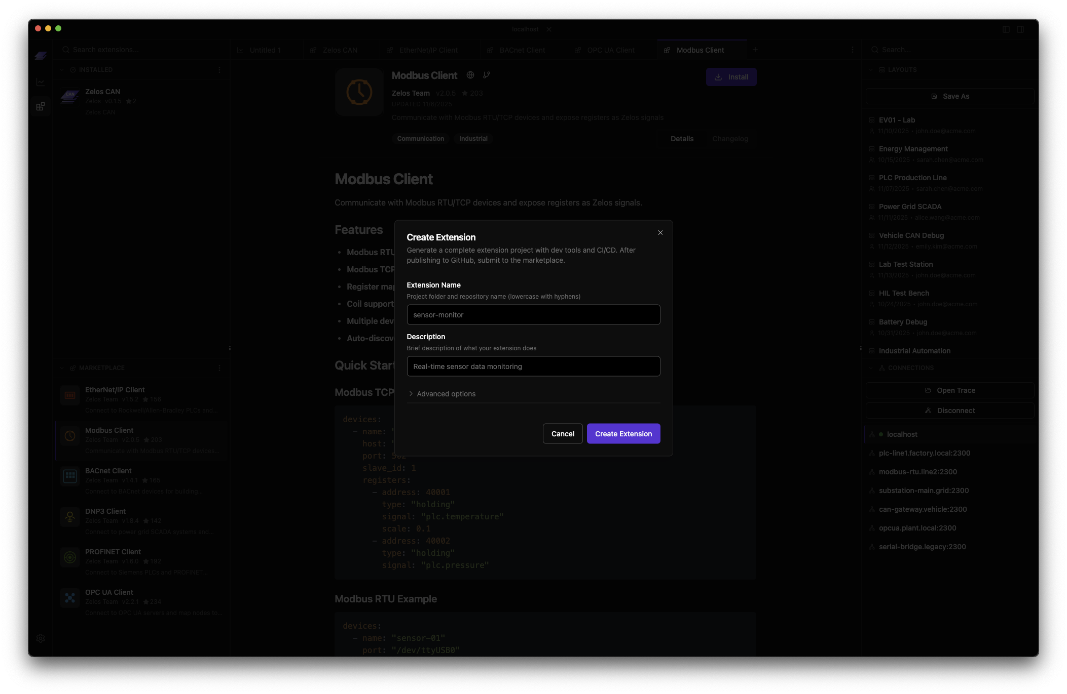Click the Create Extension button
The width and height of the screenshot is (1067, 694).
623,433
